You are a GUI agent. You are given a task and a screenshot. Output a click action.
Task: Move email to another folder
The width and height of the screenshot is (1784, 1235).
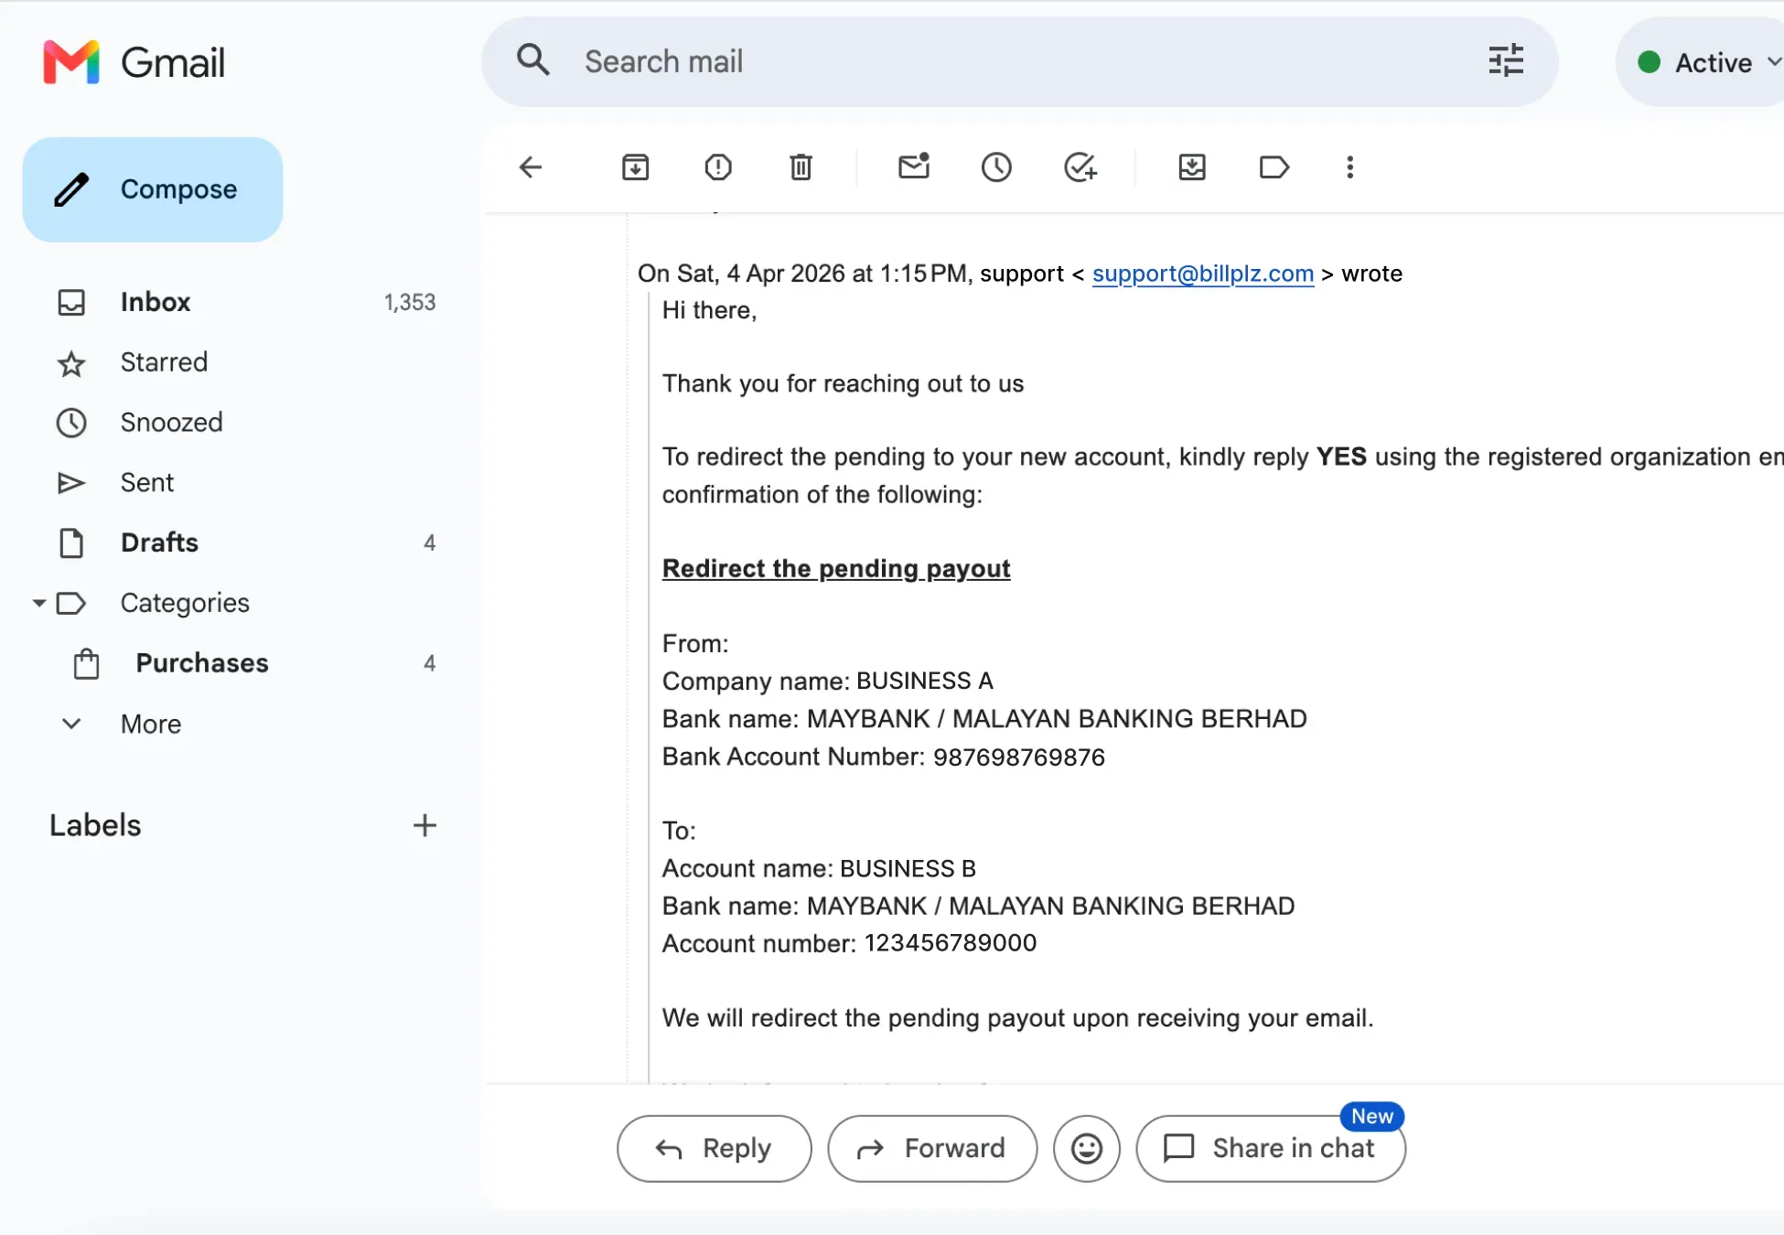click(x=1192, y=167)
